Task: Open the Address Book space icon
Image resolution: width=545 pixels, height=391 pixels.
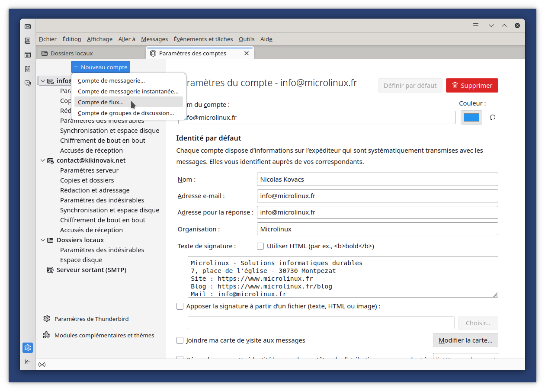Action: [28, 41]
